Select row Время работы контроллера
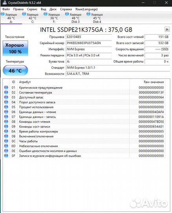The width and height of the screenshot is (172, 213). coord(84,131)
